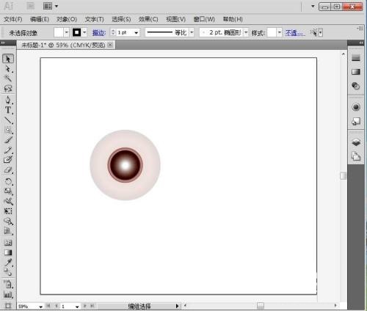
Task: Open the 窗口(W) menu
Action: (x=204, y=19)
